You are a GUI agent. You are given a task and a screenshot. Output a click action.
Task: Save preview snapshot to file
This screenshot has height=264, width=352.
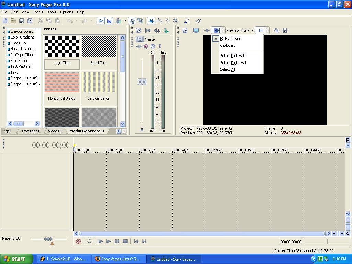click(285, 30)
